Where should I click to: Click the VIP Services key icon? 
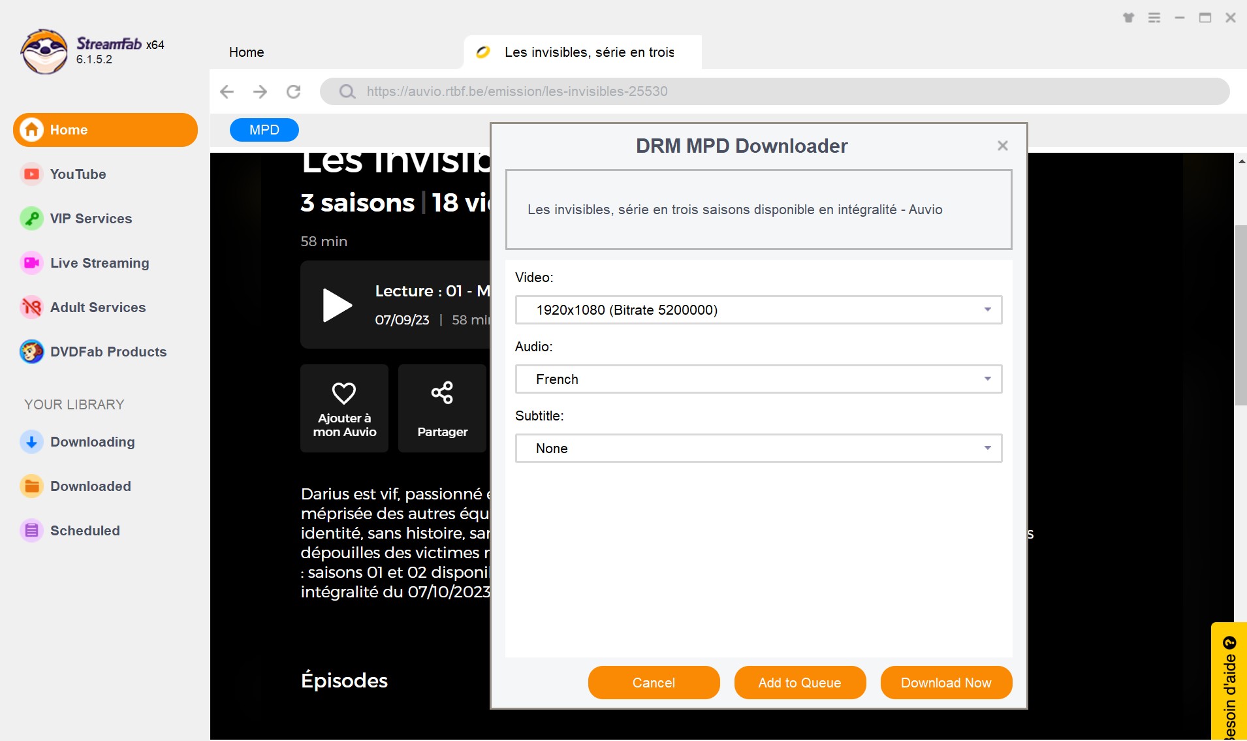click(31, 219)
